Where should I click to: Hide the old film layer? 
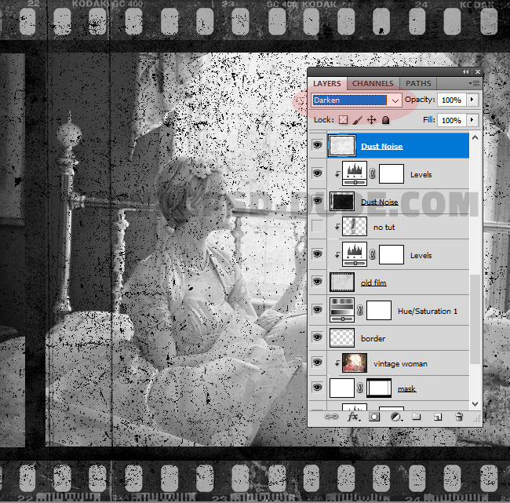(x=317, y=282)
